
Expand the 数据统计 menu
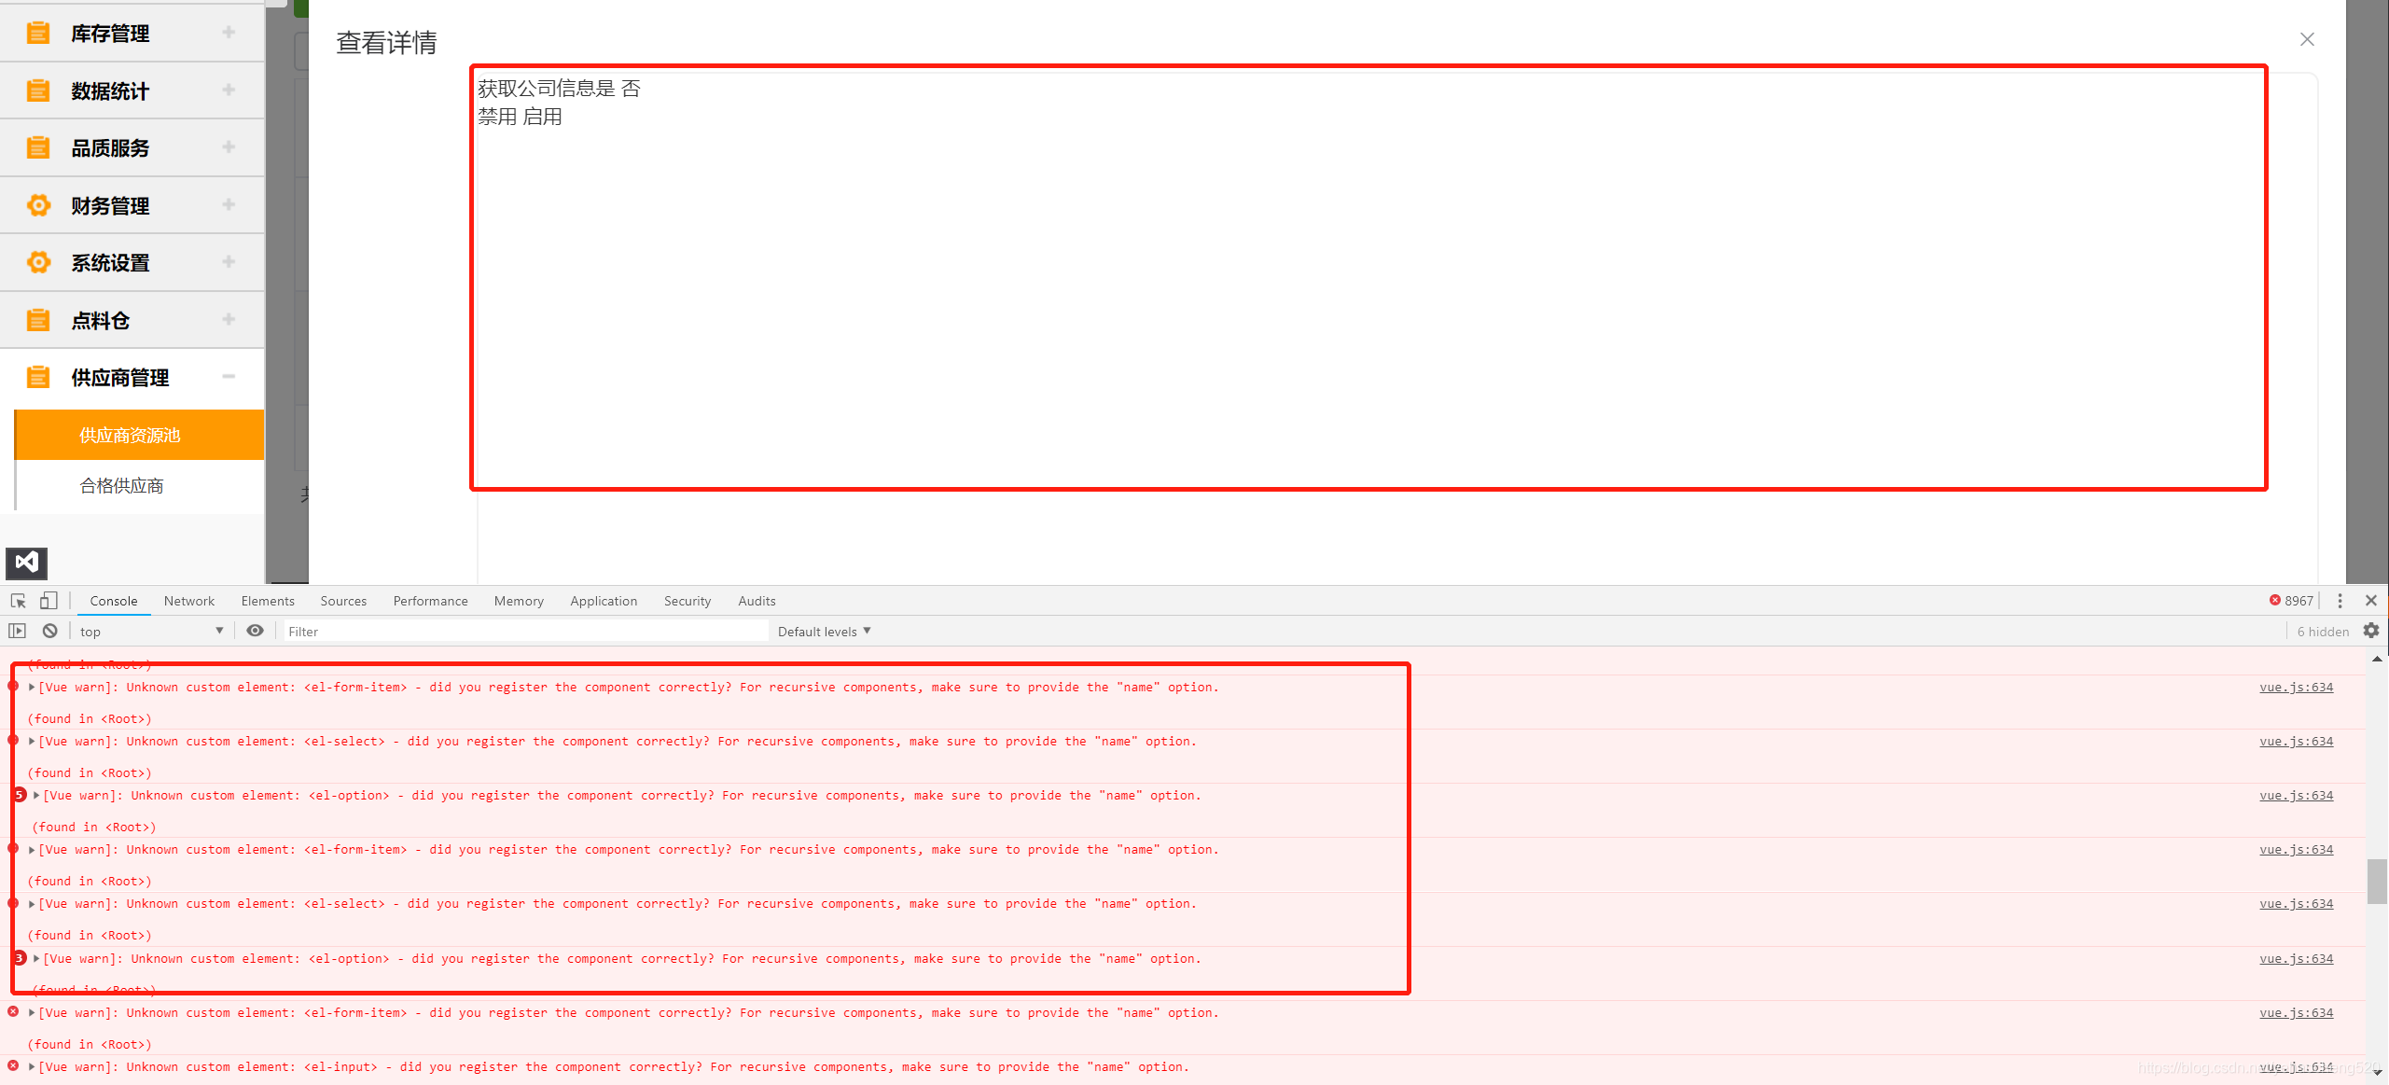tap(229, 90)
